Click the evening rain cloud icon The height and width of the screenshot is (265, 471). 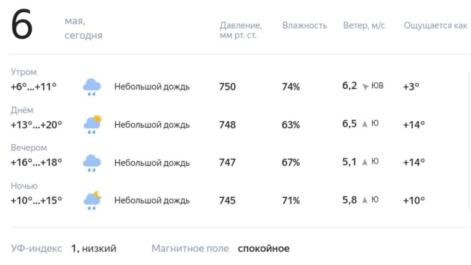91,161
